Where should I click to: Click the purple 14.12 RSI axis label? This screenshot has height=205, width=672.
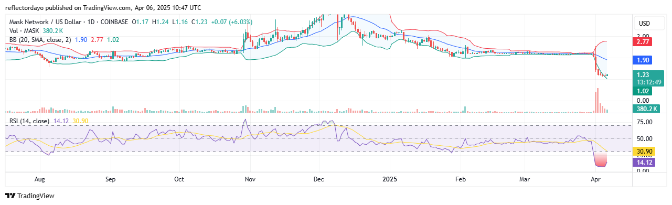point(645,163)
